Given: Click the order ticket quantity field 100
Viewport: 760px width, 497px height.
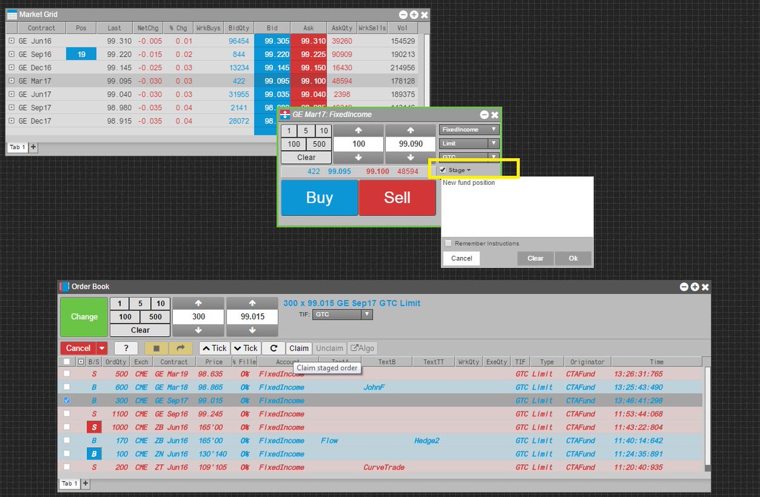Looking at the screenshot, I should coord(358,144).
